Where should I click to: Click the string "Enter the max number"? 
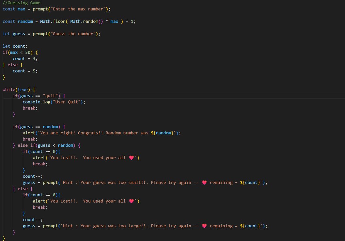[x=78, y=9]
